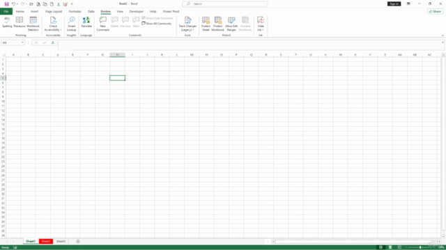Click Unshare Workbook

click(x=245, y=24)
